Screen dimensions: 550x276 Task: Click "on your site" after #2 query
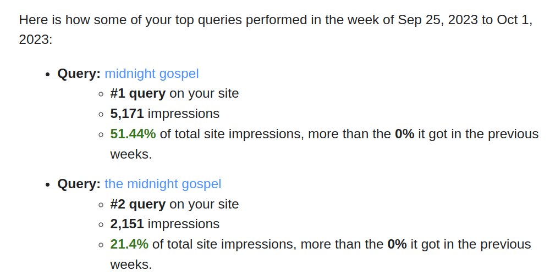pyautogui.click(x=204, y=204)
